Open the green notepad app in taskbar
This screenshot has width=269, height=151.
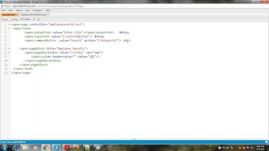[87, 148]
